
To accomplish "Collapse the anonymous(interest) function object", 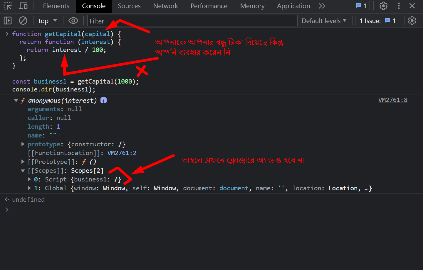I will pyautogui.click(x=16, y=101).
